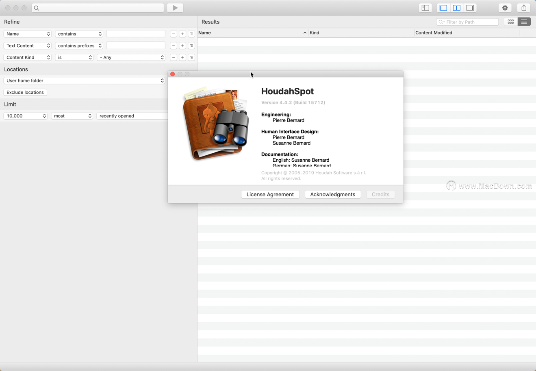
Task: Open the Name attribute dropdown
Action: tap(28, 34)
